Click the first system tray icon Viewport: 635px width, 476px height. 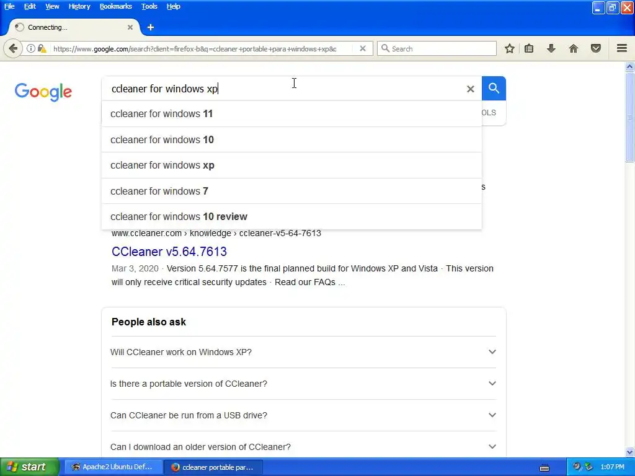click(x=577, y=467)
